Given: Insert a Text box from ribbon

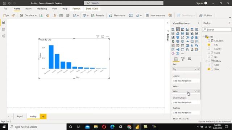Looking at the screenshot, I should (x=130, y=15).
